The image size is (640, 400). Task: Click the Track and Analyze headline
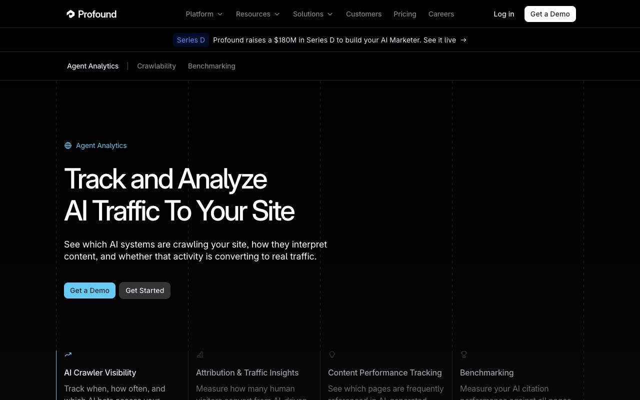pyautogui.click(x=179, y=194)
